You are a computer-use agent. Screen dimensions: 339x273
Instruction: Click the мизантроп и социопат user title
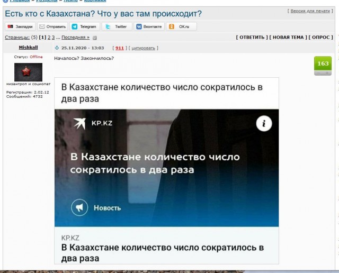click(x=28, y=84)
